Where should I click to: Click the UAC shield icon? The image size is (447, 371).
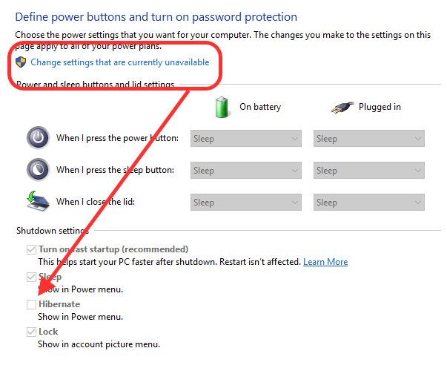[21, 62]
